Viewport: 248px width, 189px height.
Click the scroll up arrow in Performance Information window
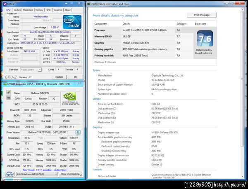[242, 9]
